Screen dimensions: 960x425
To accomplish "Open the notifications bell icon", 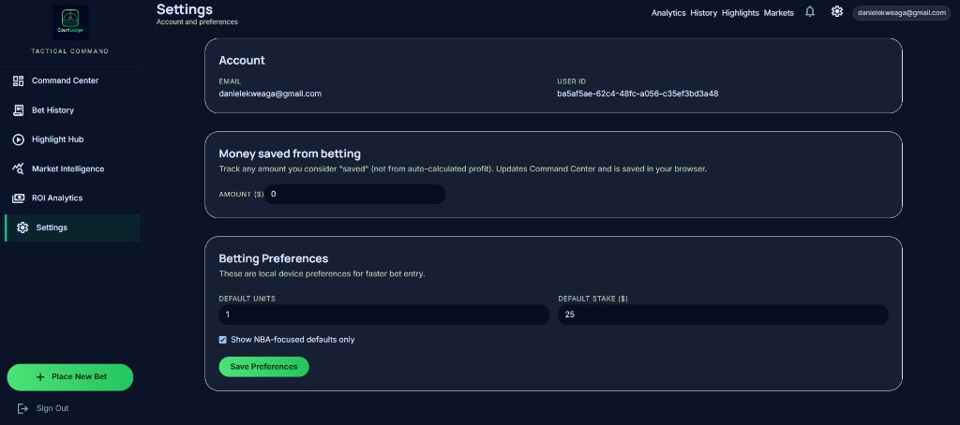I will click(x=810, y=11).
